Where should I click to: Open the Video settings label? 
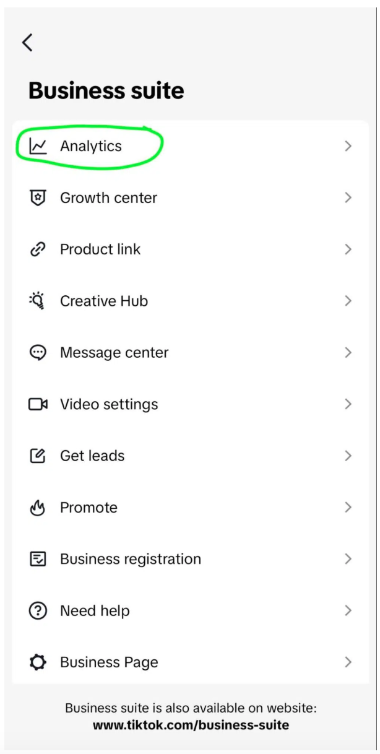tap(109, 404)
